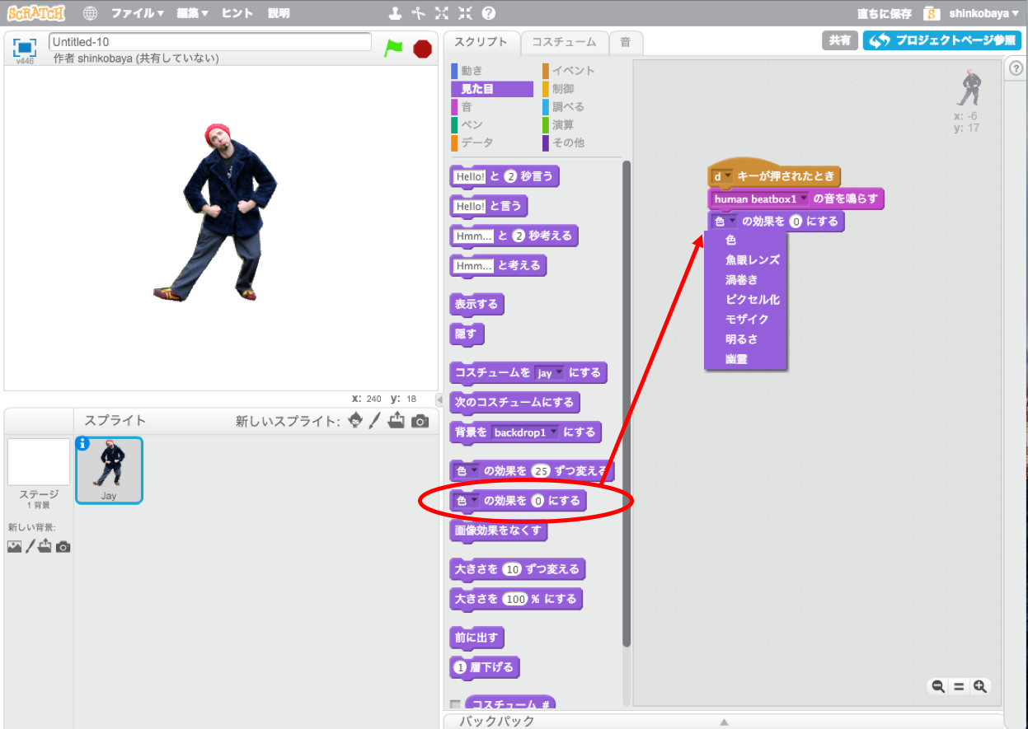Select the 演算 block category

tap(563, 125)
